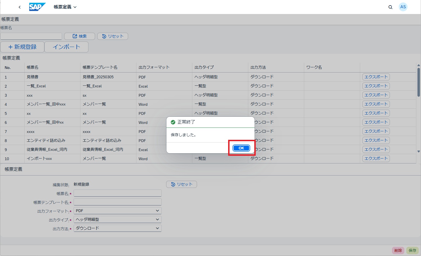This screenshot has height=256, width=421.
Task: Click OK in the success dialog
Action: tap(241, 148)
